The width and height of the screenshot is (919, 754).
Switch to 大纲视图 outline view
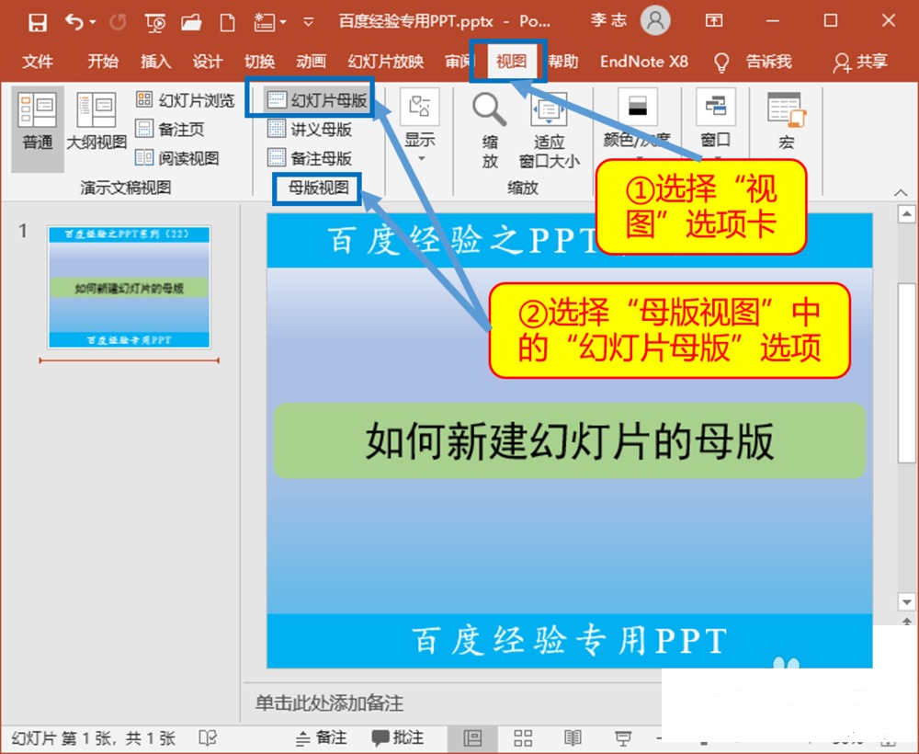96,122
